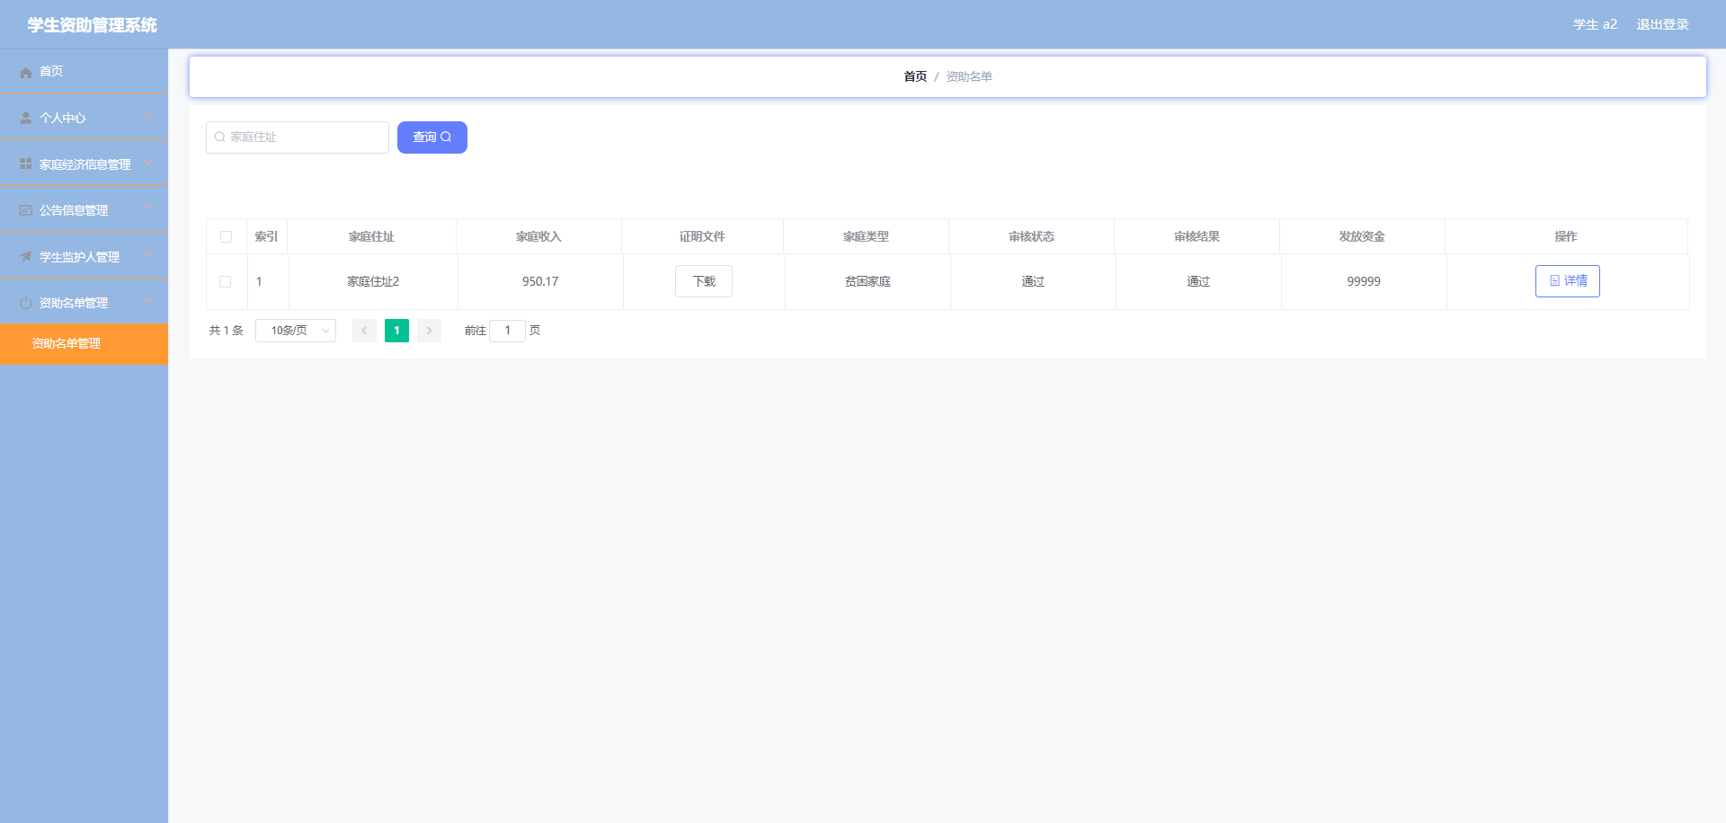Viewport: 1726px width, 823px height.
Task: Click the 家庭收入 column header
Action: click(x=538, y=236)
